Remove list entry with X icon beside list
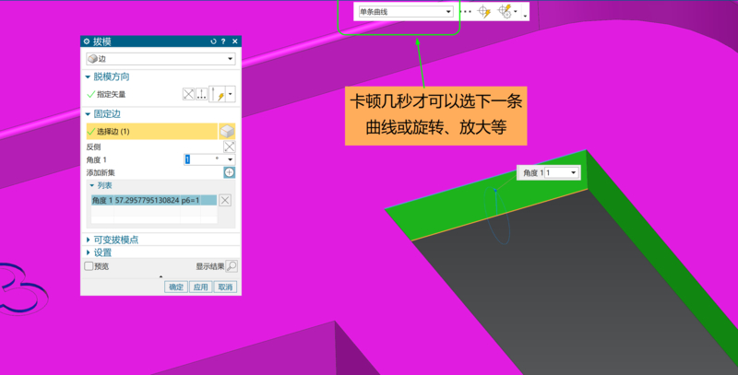This screenshot has width=738, height=375. coord(225,200)
